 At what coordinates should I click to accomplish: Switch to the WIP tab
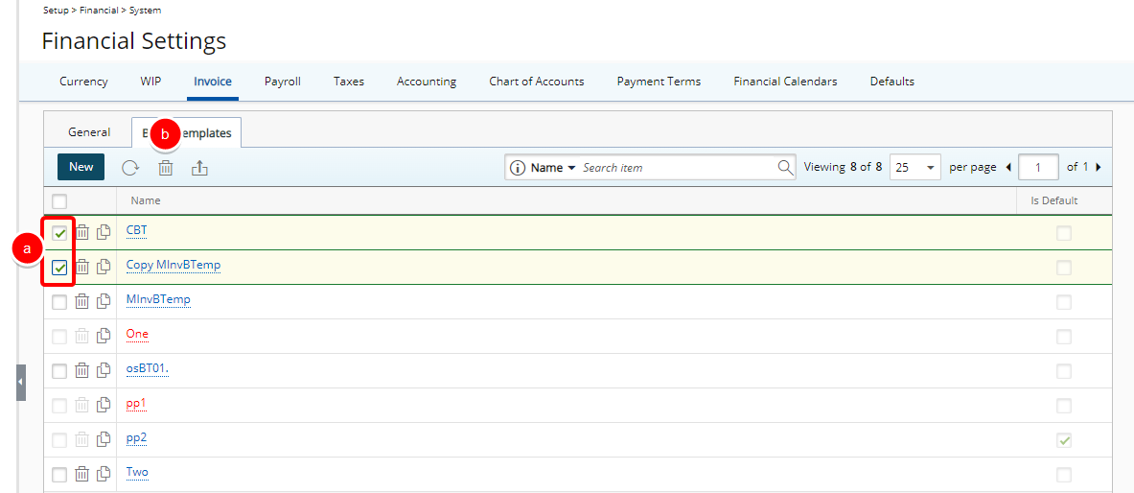(150, 82)
